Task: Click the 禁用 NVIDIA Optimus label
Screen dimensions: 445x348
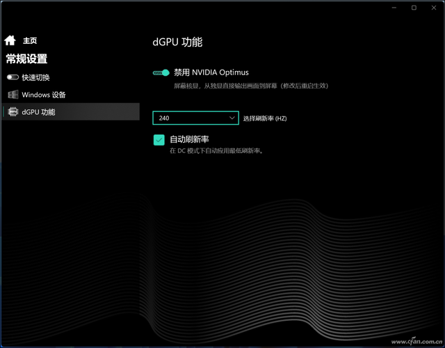Action: (x=211, y=72)
